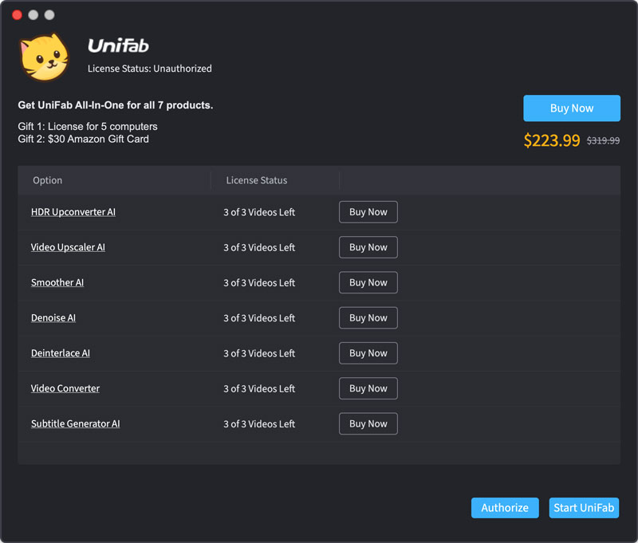Open the Denoise AI link
The image size is (638, 543).
click(x=53, y=317)
